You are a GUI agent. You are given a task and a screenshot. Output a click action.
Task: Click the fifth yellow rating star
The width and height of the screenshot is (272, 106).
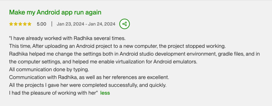(29, 24)
